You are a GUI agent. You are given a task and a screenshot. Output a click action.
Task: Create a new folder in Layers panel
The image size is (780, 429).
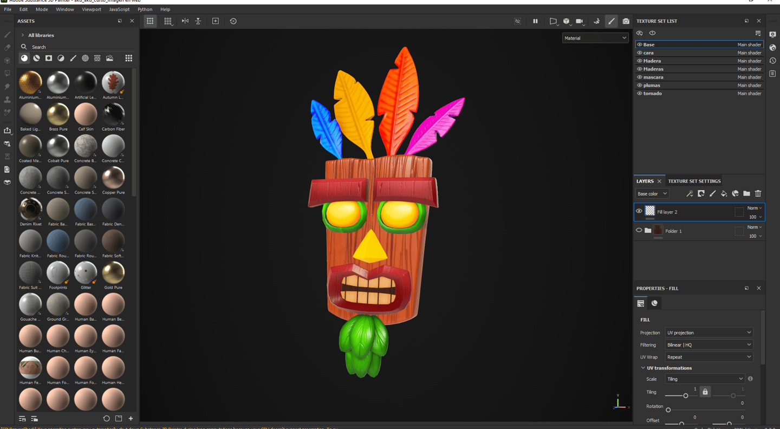coord(746,193)
